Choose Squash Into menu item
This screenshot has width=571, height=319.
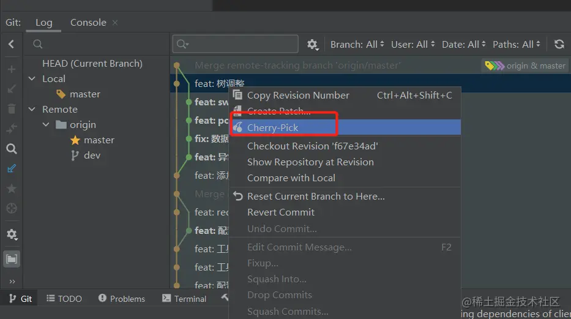point(345,279)
